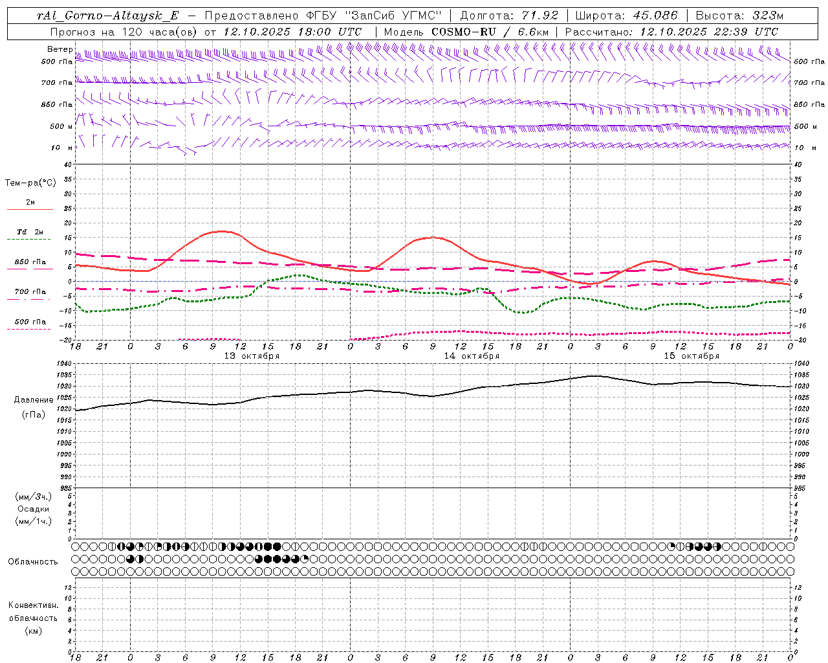Click the Рассчитано: 12.10.2025 22:39 UTC text
The width and height of the screenshot is (828, 663).
(671, 32)
